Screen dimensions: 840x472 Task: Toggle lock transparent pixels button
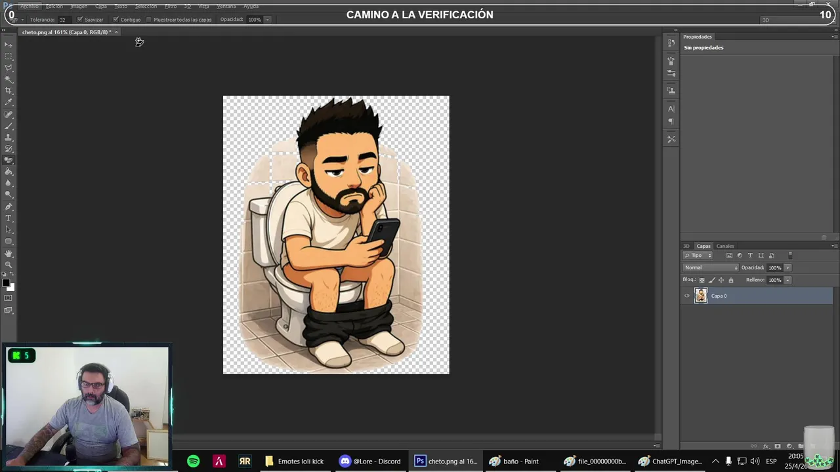pyautogui.click(x=702, y=280)
